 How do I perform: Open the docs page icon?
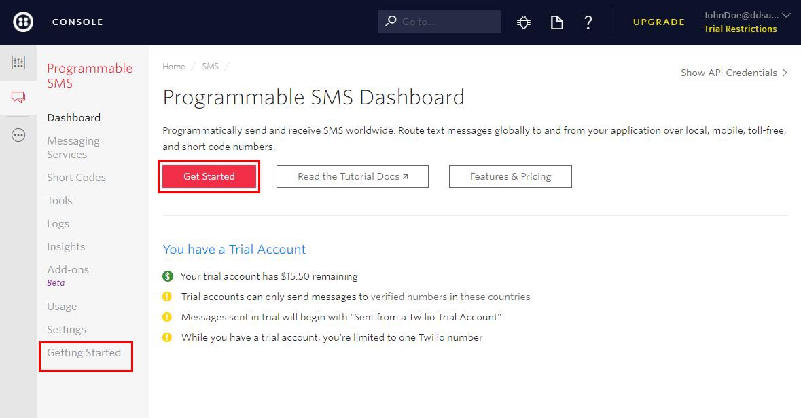pyautogui.click(x=557, y=22)
